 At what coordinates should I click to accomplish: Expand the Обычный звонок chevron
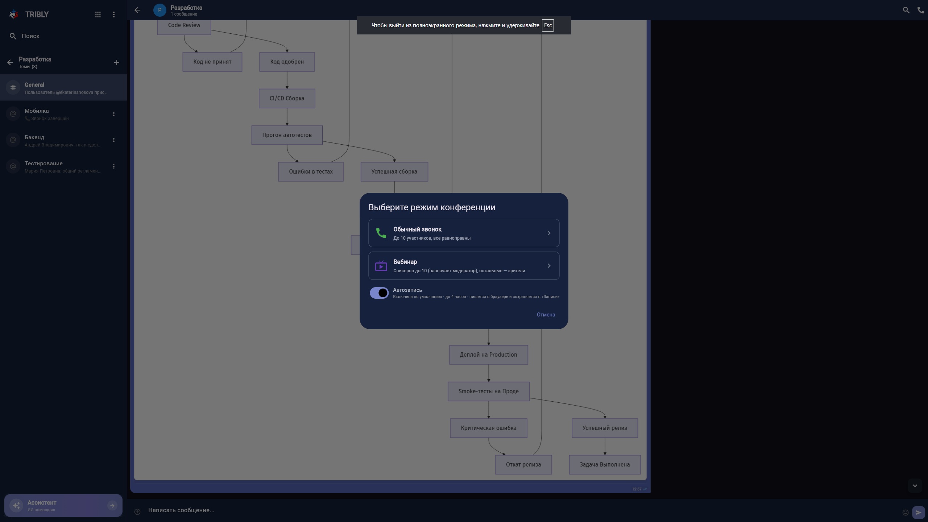point(549,233)
